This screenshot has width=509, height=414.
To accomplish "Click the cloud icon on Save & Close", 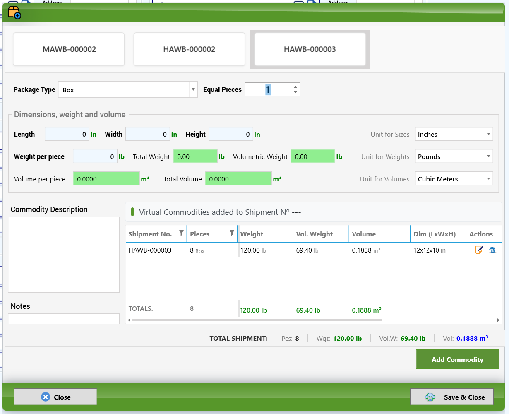I will pos(430,397).
